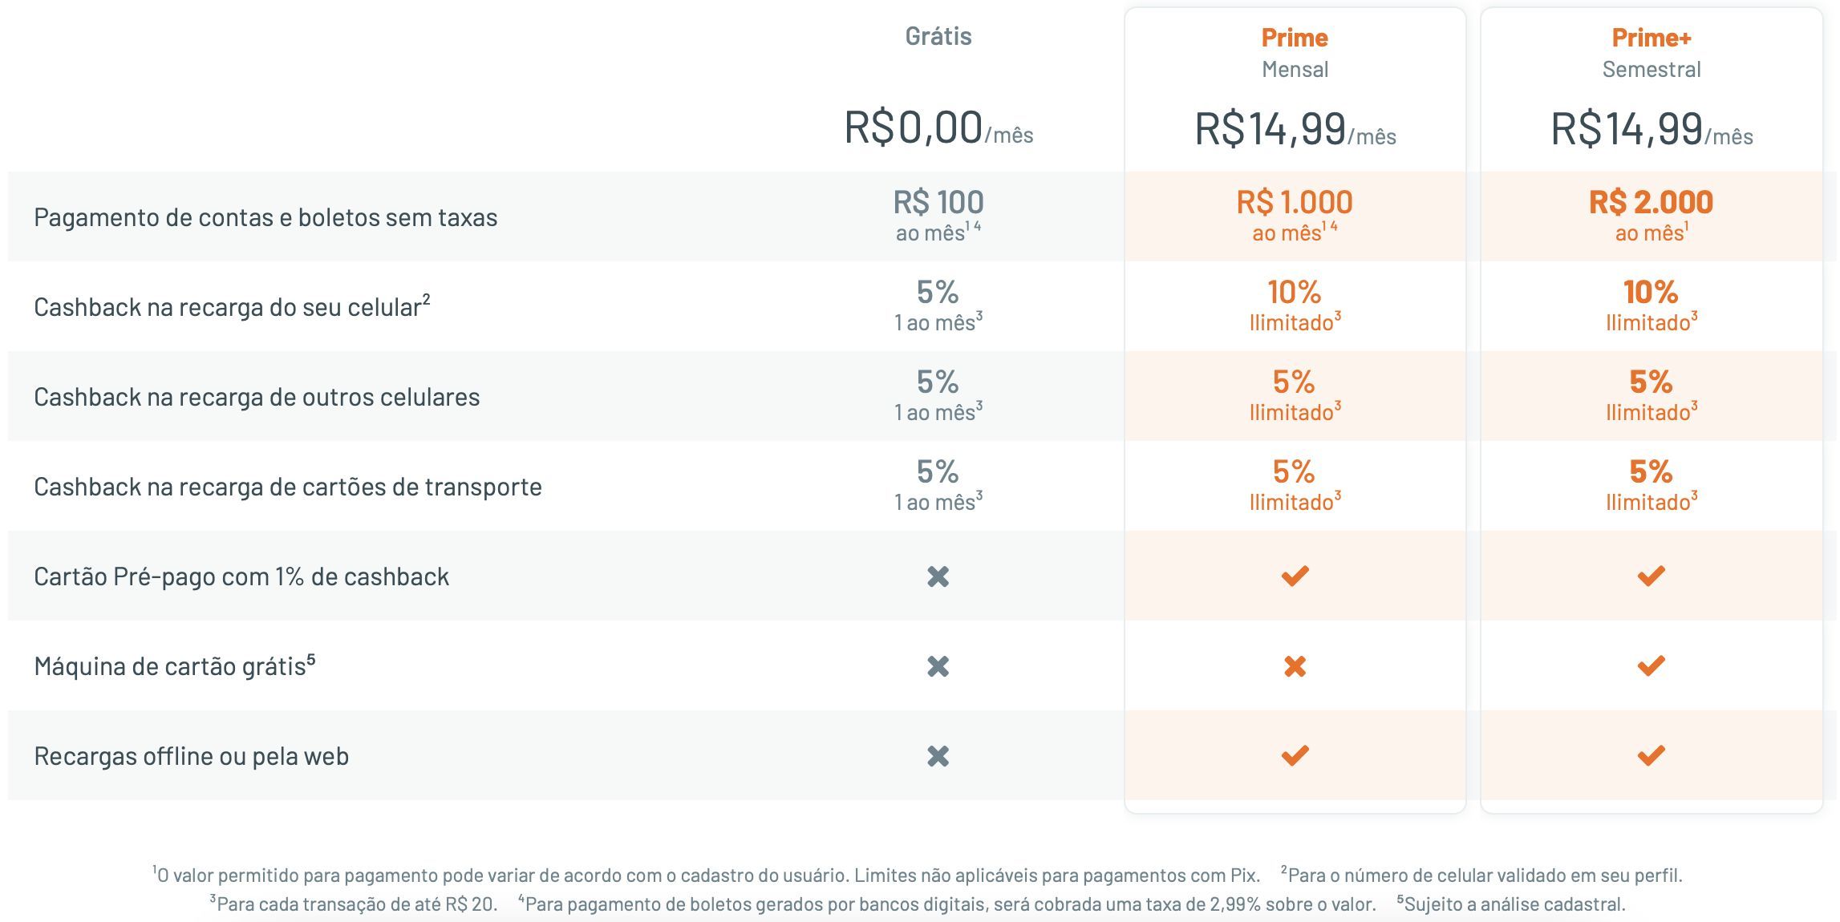Select the Prime+ Semestral plan header

1652,53
